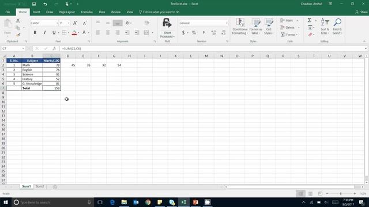
Task: Expand the Name Box dropdown
Action: click(23, 48)
